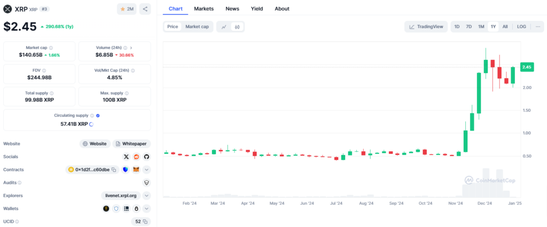Set chart range to 1D
547x227 pixels.
click(457, 27)
